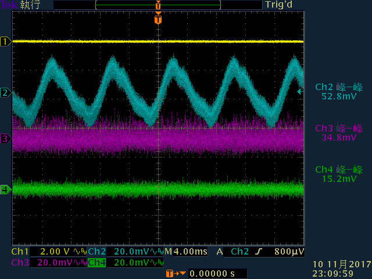
Task: Click the 執行 run status text
Action: click(x=30, y=5)
